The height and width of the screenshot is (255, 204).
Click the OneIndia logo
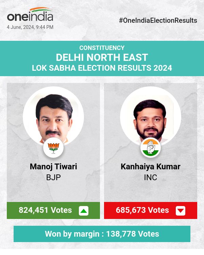(30, 15)
